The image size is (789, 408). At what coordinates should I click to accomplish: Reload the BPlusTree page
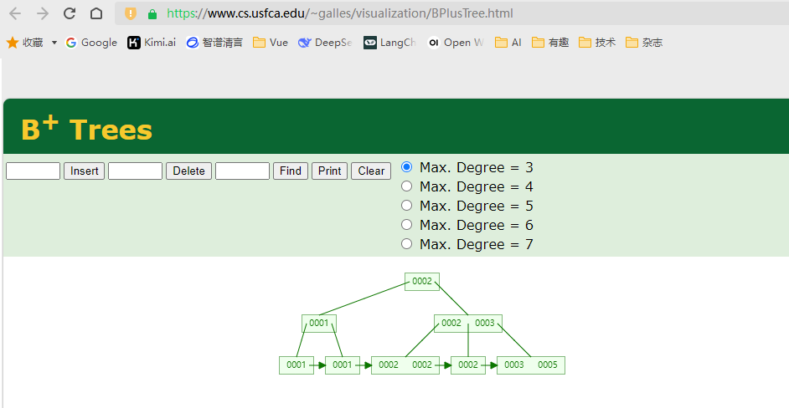point(70,13)
